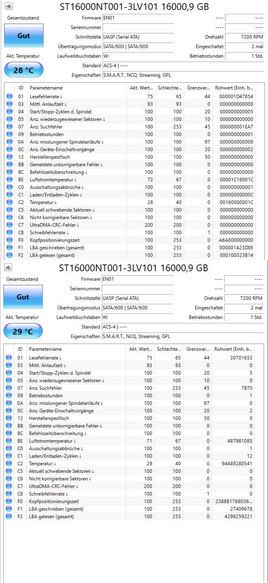Screen dimensions: 268x583
Task: Click the status orb on the row with raw value 000000001EA7
Action: click(x=10, y=127)
